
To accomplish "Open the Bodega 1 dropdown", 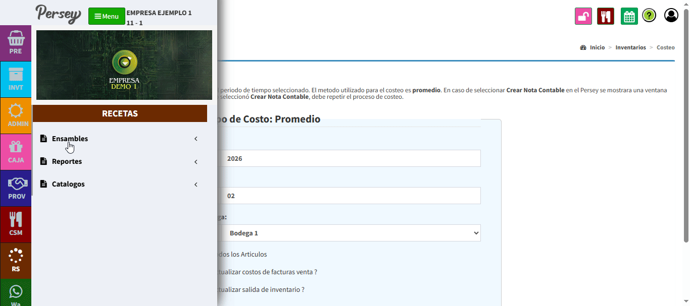I will (x=351, y=233).
